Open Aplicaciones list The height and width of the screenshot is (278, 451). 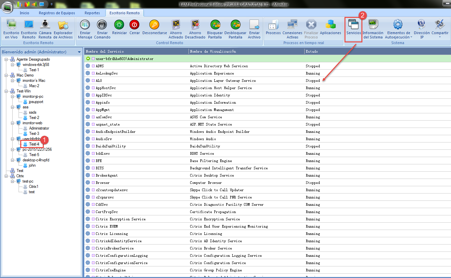coord(331,27)
